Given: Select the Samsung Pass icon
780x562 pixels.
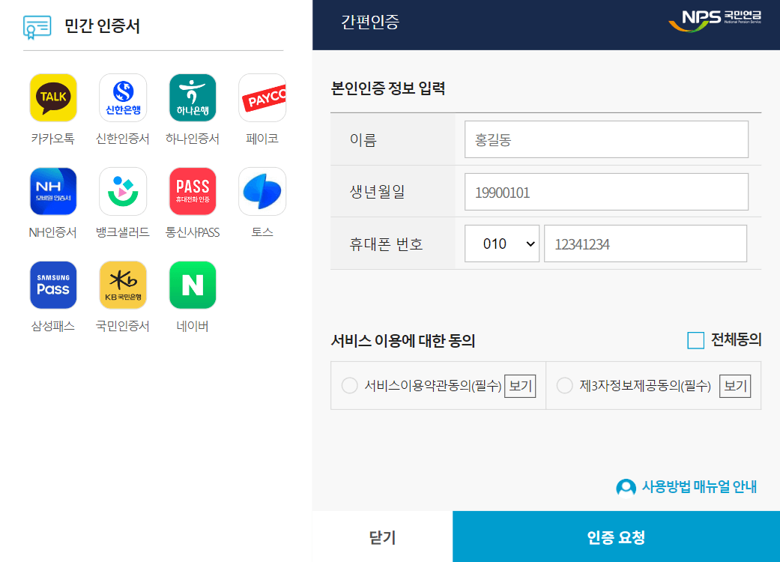Looking at the screenshot, I should [x=52, y=285].
